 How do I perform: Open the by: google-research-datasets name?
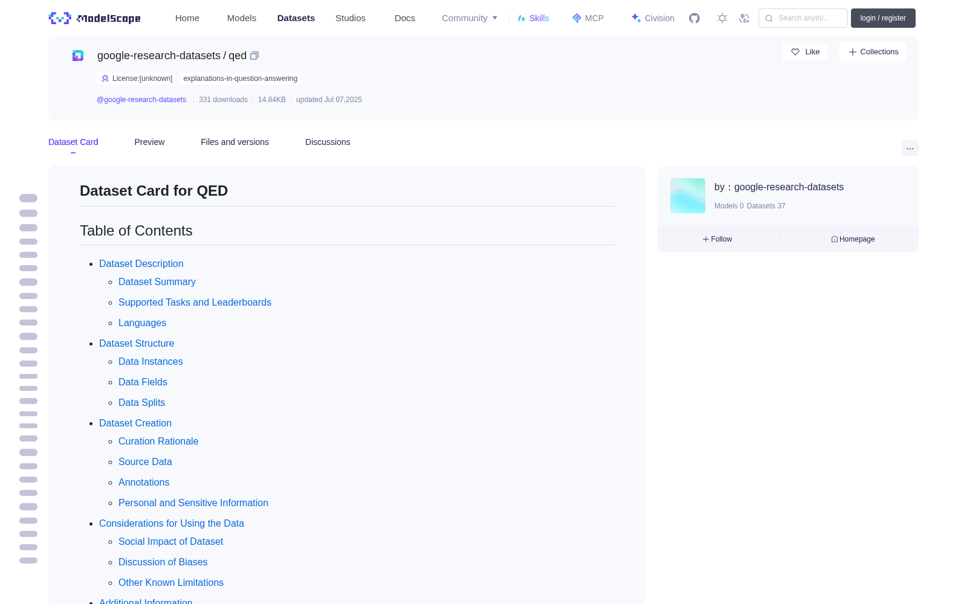779,187
